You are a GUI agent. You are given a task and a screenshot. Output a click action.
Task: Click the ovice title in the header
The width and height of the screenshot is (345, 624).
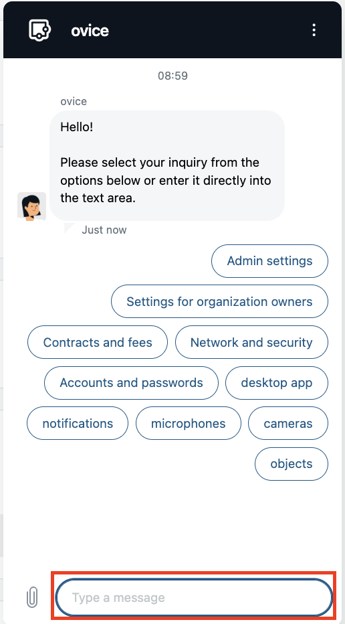(x=90, y=30)
